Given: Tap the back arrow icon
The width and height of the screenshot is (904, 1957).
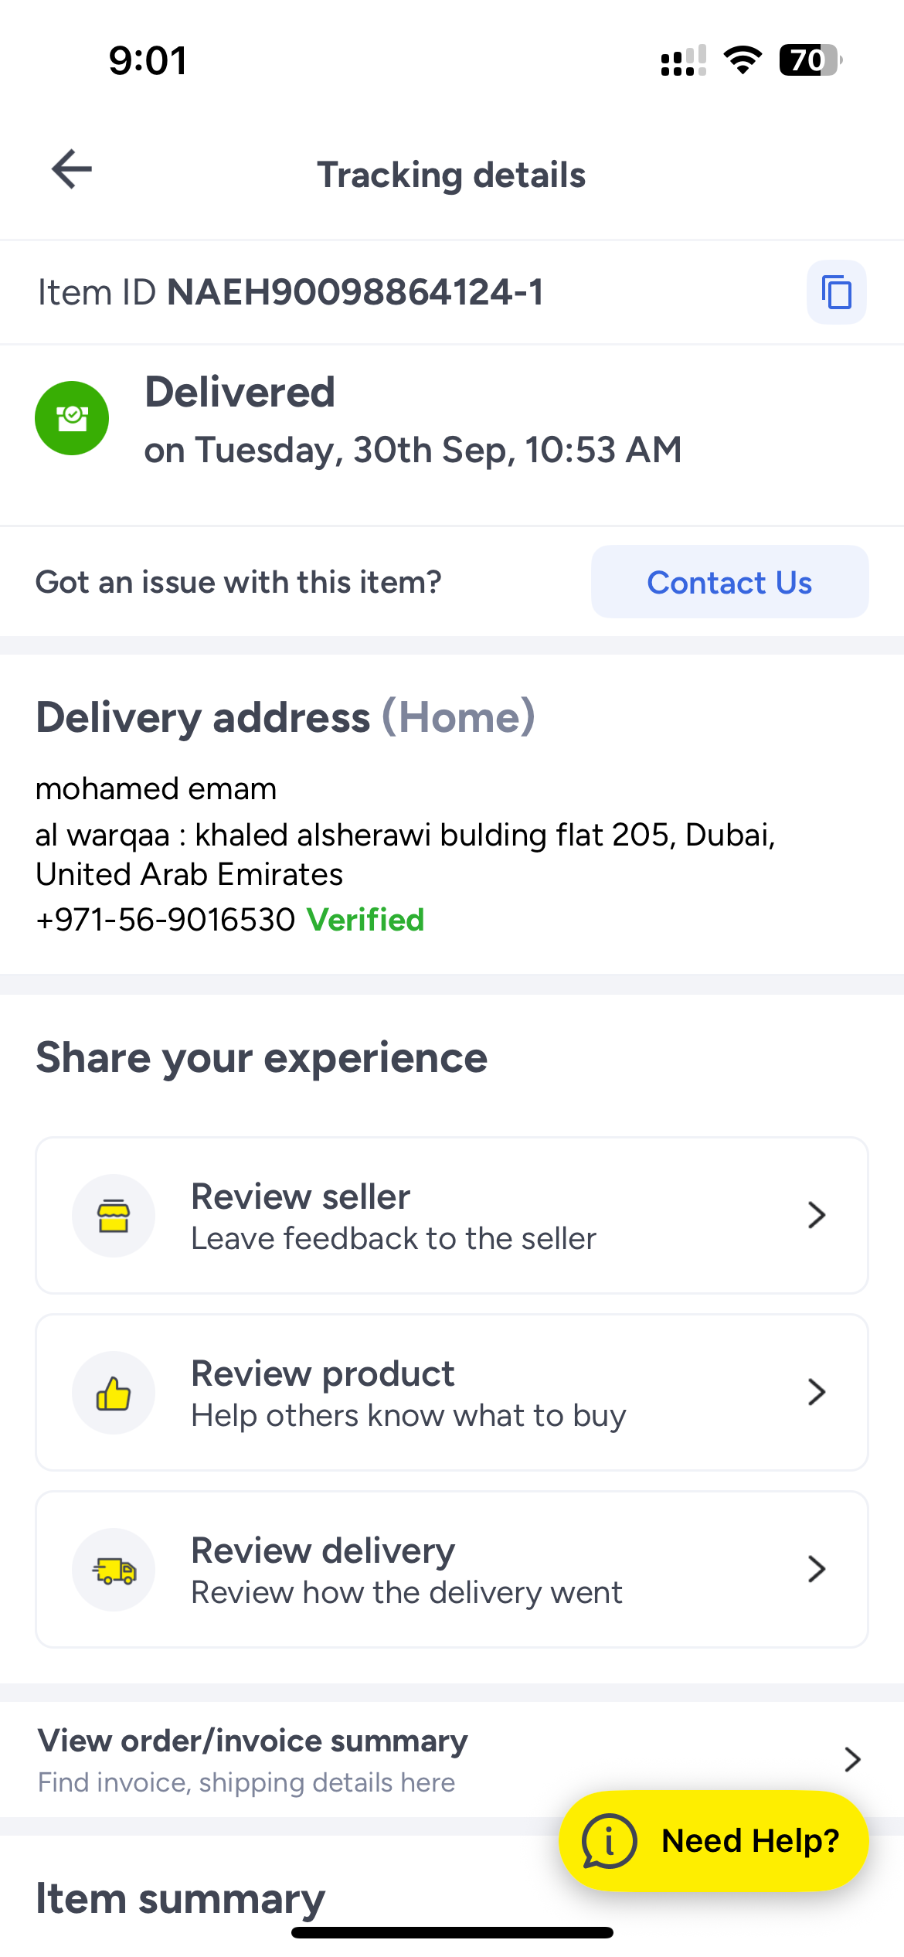Looking at the screenshot, I should [72, 170].
